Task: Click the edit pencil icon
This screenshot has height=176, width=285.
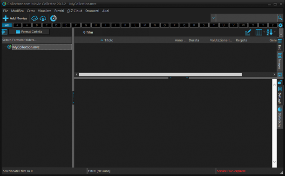Action: click(x=248, y=33)
